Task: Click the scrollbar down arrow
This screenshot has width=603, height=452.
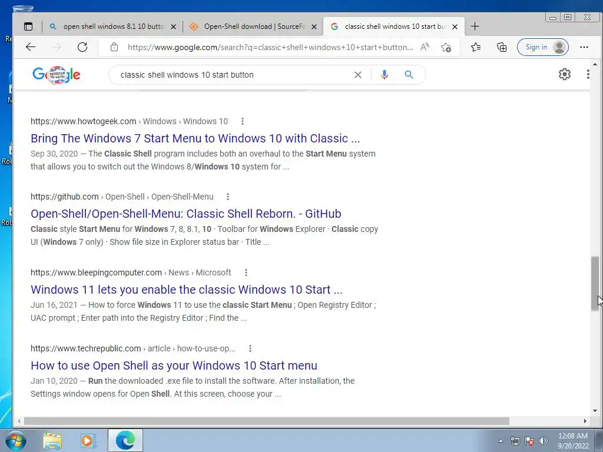Action: [595, 410]
